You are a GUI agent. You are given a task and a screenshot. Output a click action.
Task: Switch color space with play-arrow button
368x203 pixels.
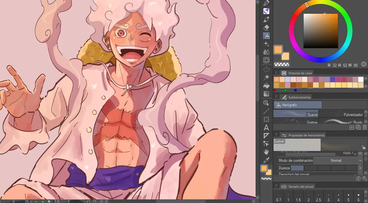tap(363, 64)
